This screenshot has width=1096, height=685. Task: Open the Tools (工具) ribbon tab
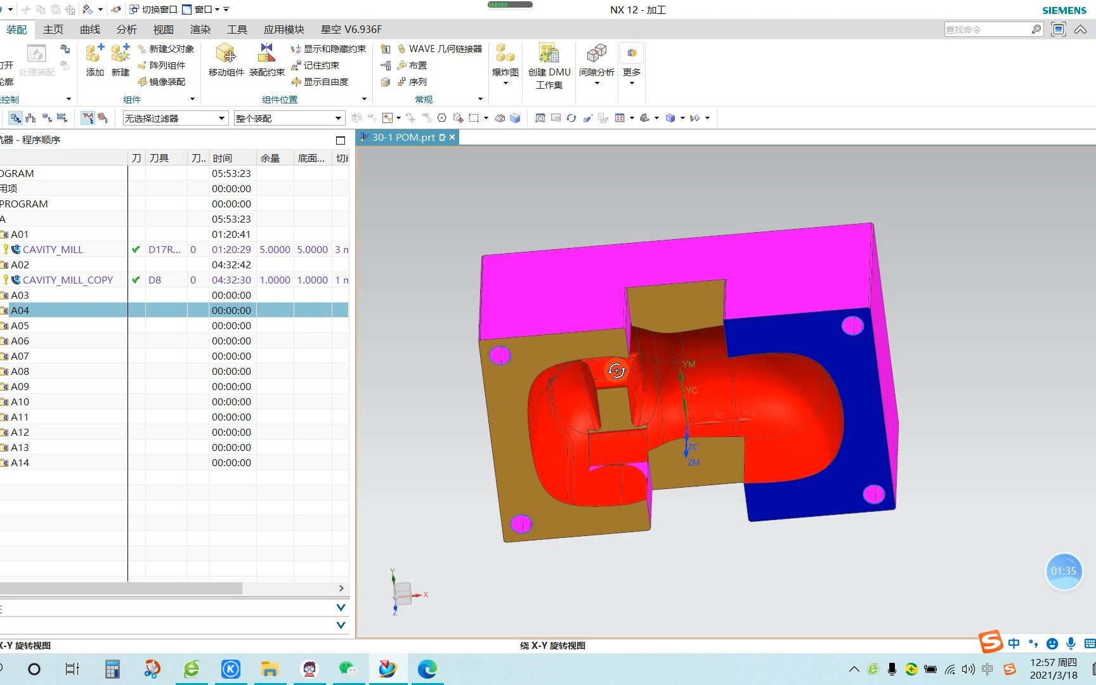(x=237, y=29)
